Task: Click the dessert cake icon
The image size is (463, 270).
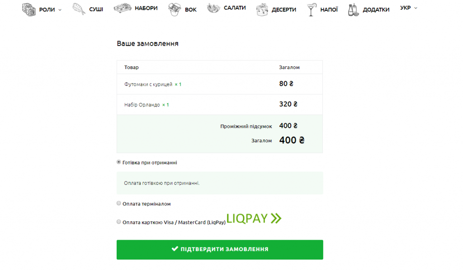Action: pos(262,9)
